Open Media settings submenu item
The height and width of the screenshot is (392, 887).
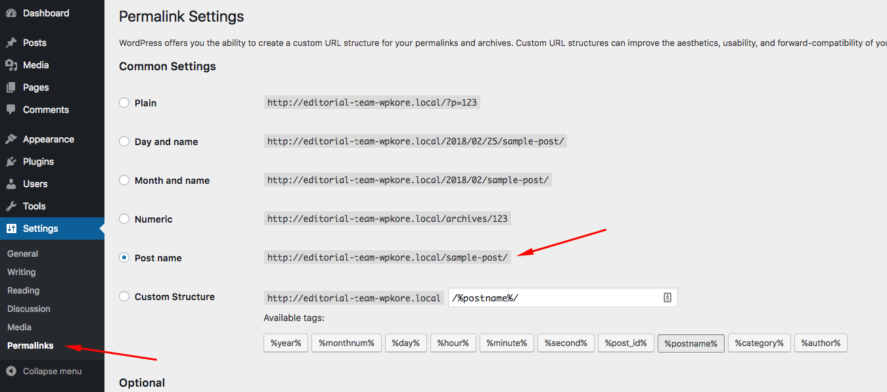click(x=19, y=327)
